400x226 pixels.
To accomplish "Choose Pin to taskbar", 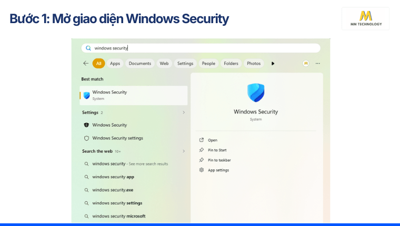I will tap(219, 160).
